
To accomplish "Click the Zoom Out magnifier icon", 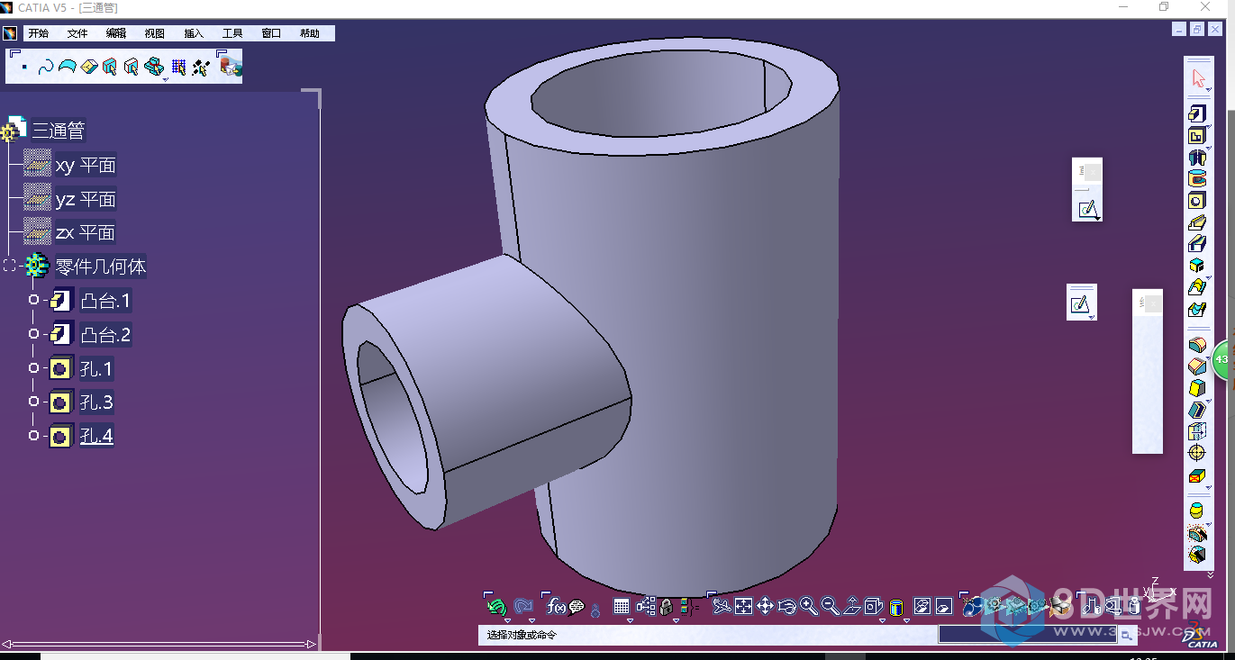I will point(831,607).
